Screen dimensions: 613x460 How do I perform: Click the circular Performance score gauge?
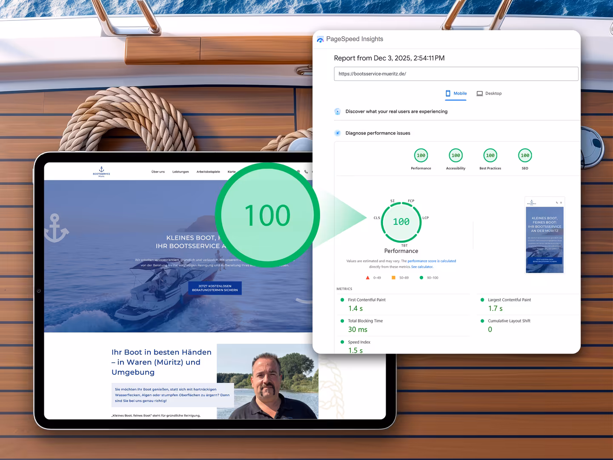coord(401,221)
